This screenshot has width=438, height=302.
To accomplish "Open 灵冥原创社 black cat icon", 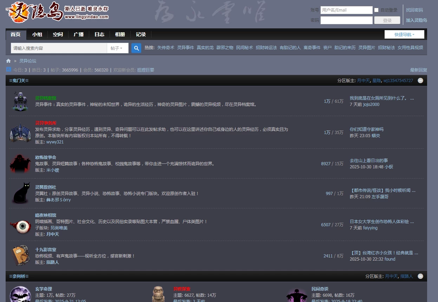I will 20,193.
